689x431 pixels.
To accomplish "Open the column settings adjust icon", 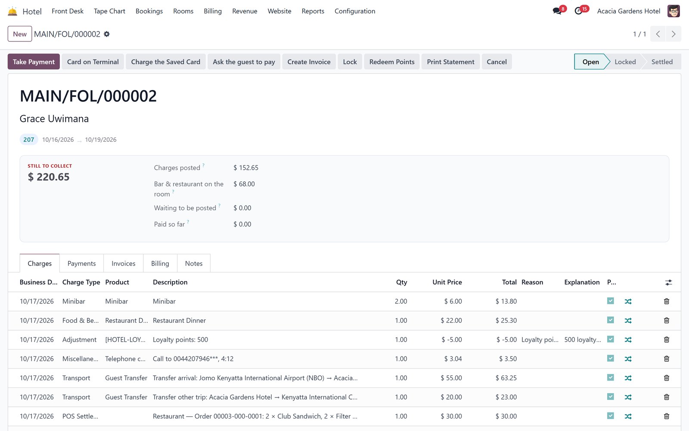I will click(x=668, y=283).
